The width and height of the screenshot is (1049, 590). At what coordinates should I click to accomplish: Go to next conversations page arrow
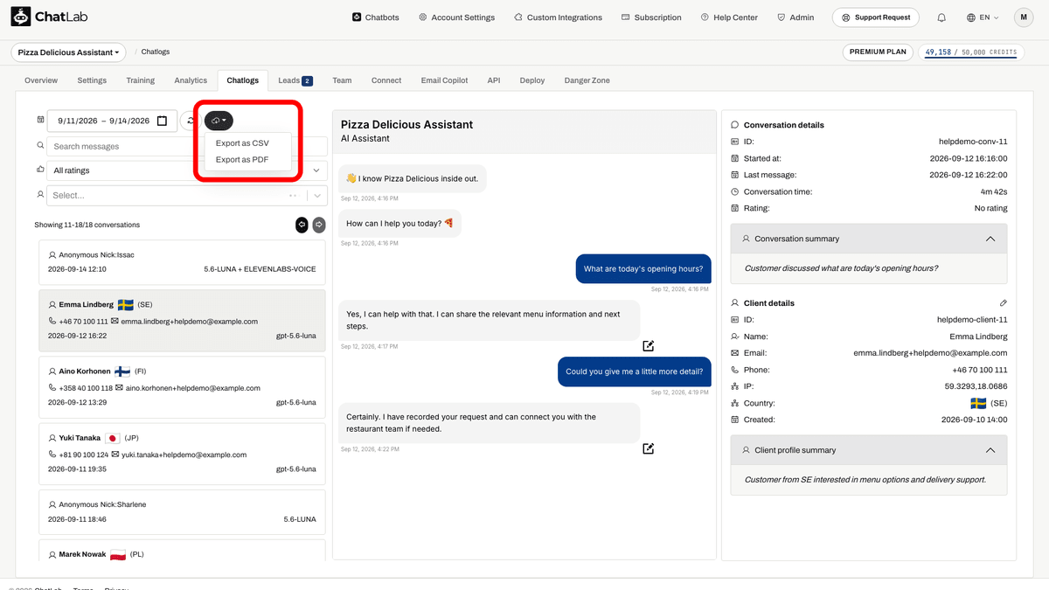tap(319, 225)
